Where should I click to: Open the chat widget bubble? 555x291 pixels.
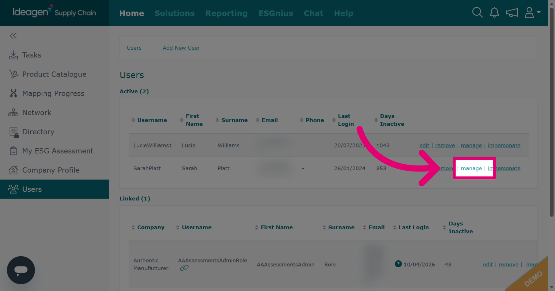tap(21, 270)
